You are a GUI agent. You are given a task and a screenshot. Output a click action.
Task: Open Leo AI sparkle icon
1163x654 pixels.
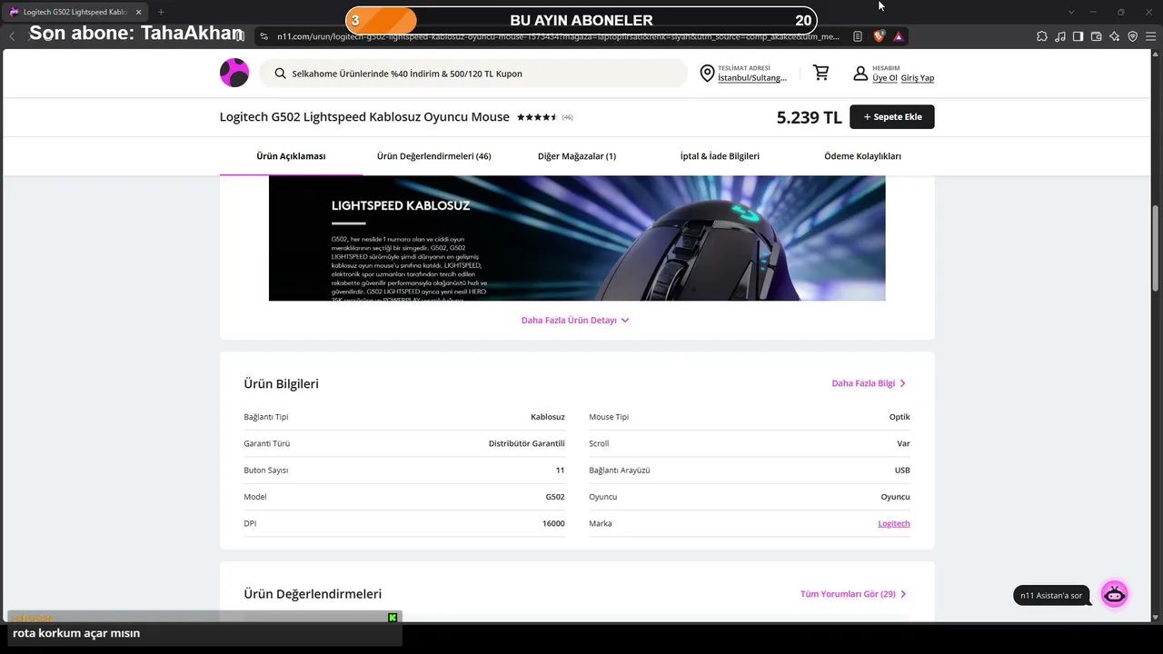(1115, 36)
